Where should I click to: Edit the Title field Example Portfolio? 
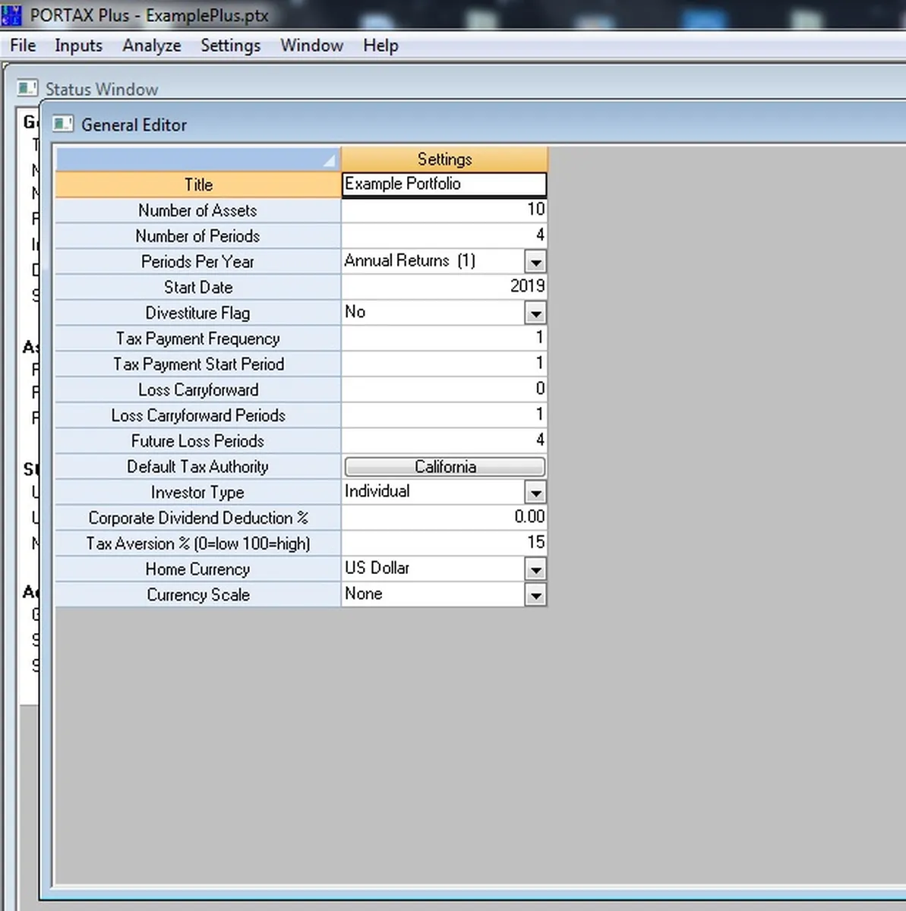click(444, 184)
